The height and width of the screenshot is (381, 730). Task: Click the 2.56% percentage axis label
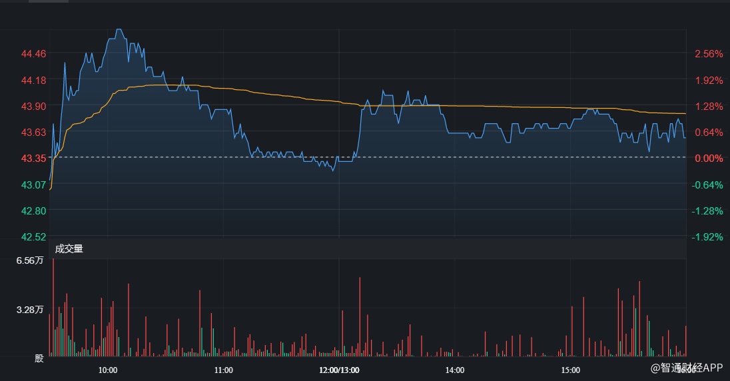[x=709, y=54]
